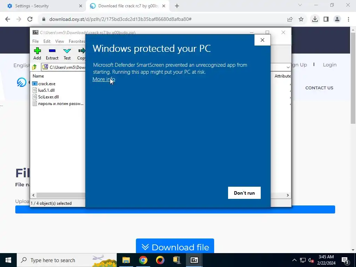This screenshot has height=267, width=356.
Task: Click the taskbar search box
Action: pos(67,260)
